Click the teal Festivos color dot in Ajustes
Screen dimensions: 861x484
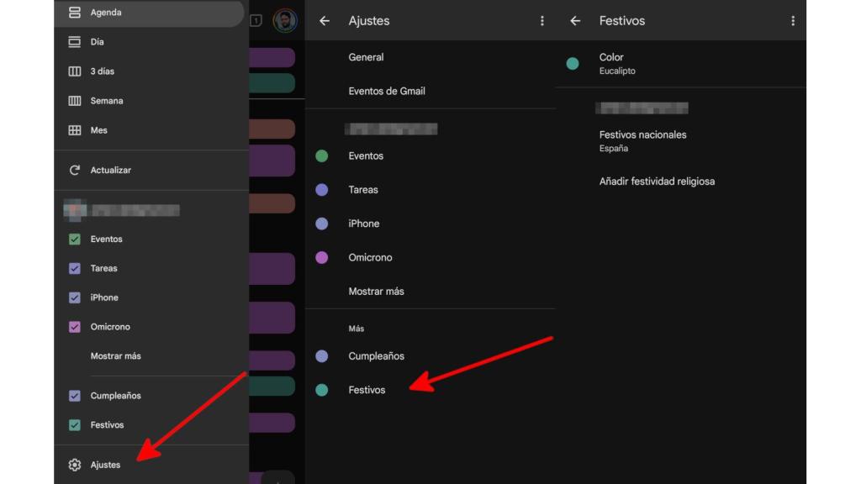click(322, 390)
